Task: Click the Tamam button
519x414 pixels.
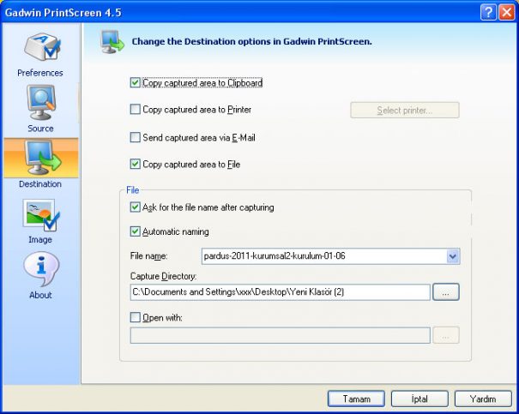Action: 356,399
